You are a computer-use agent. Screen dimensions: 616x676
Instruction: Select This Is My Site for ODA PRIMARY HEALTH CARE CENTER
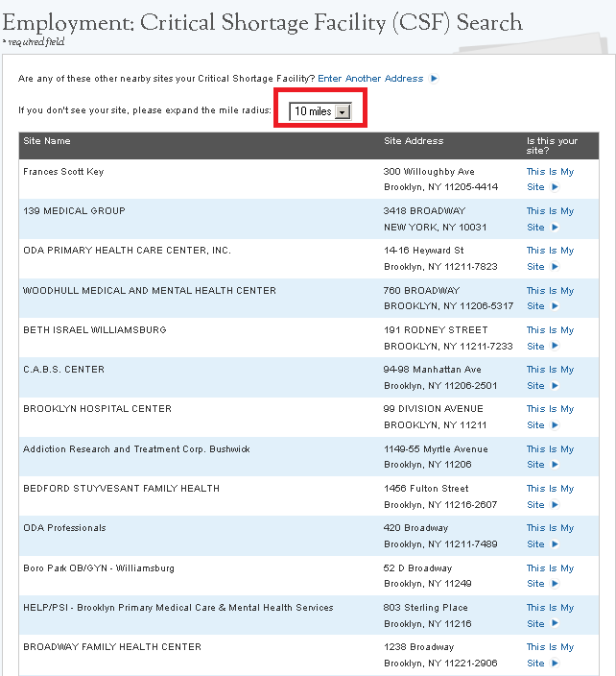[x=550, y=258]
